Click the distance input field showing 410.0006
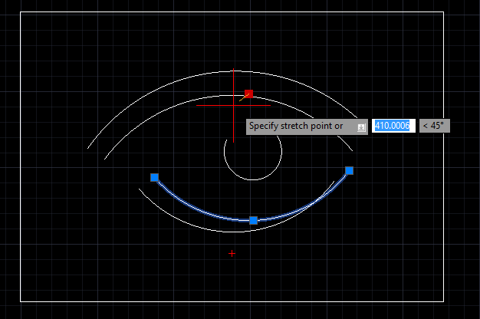This screenshot has height=319, width=480. (393, 126)
